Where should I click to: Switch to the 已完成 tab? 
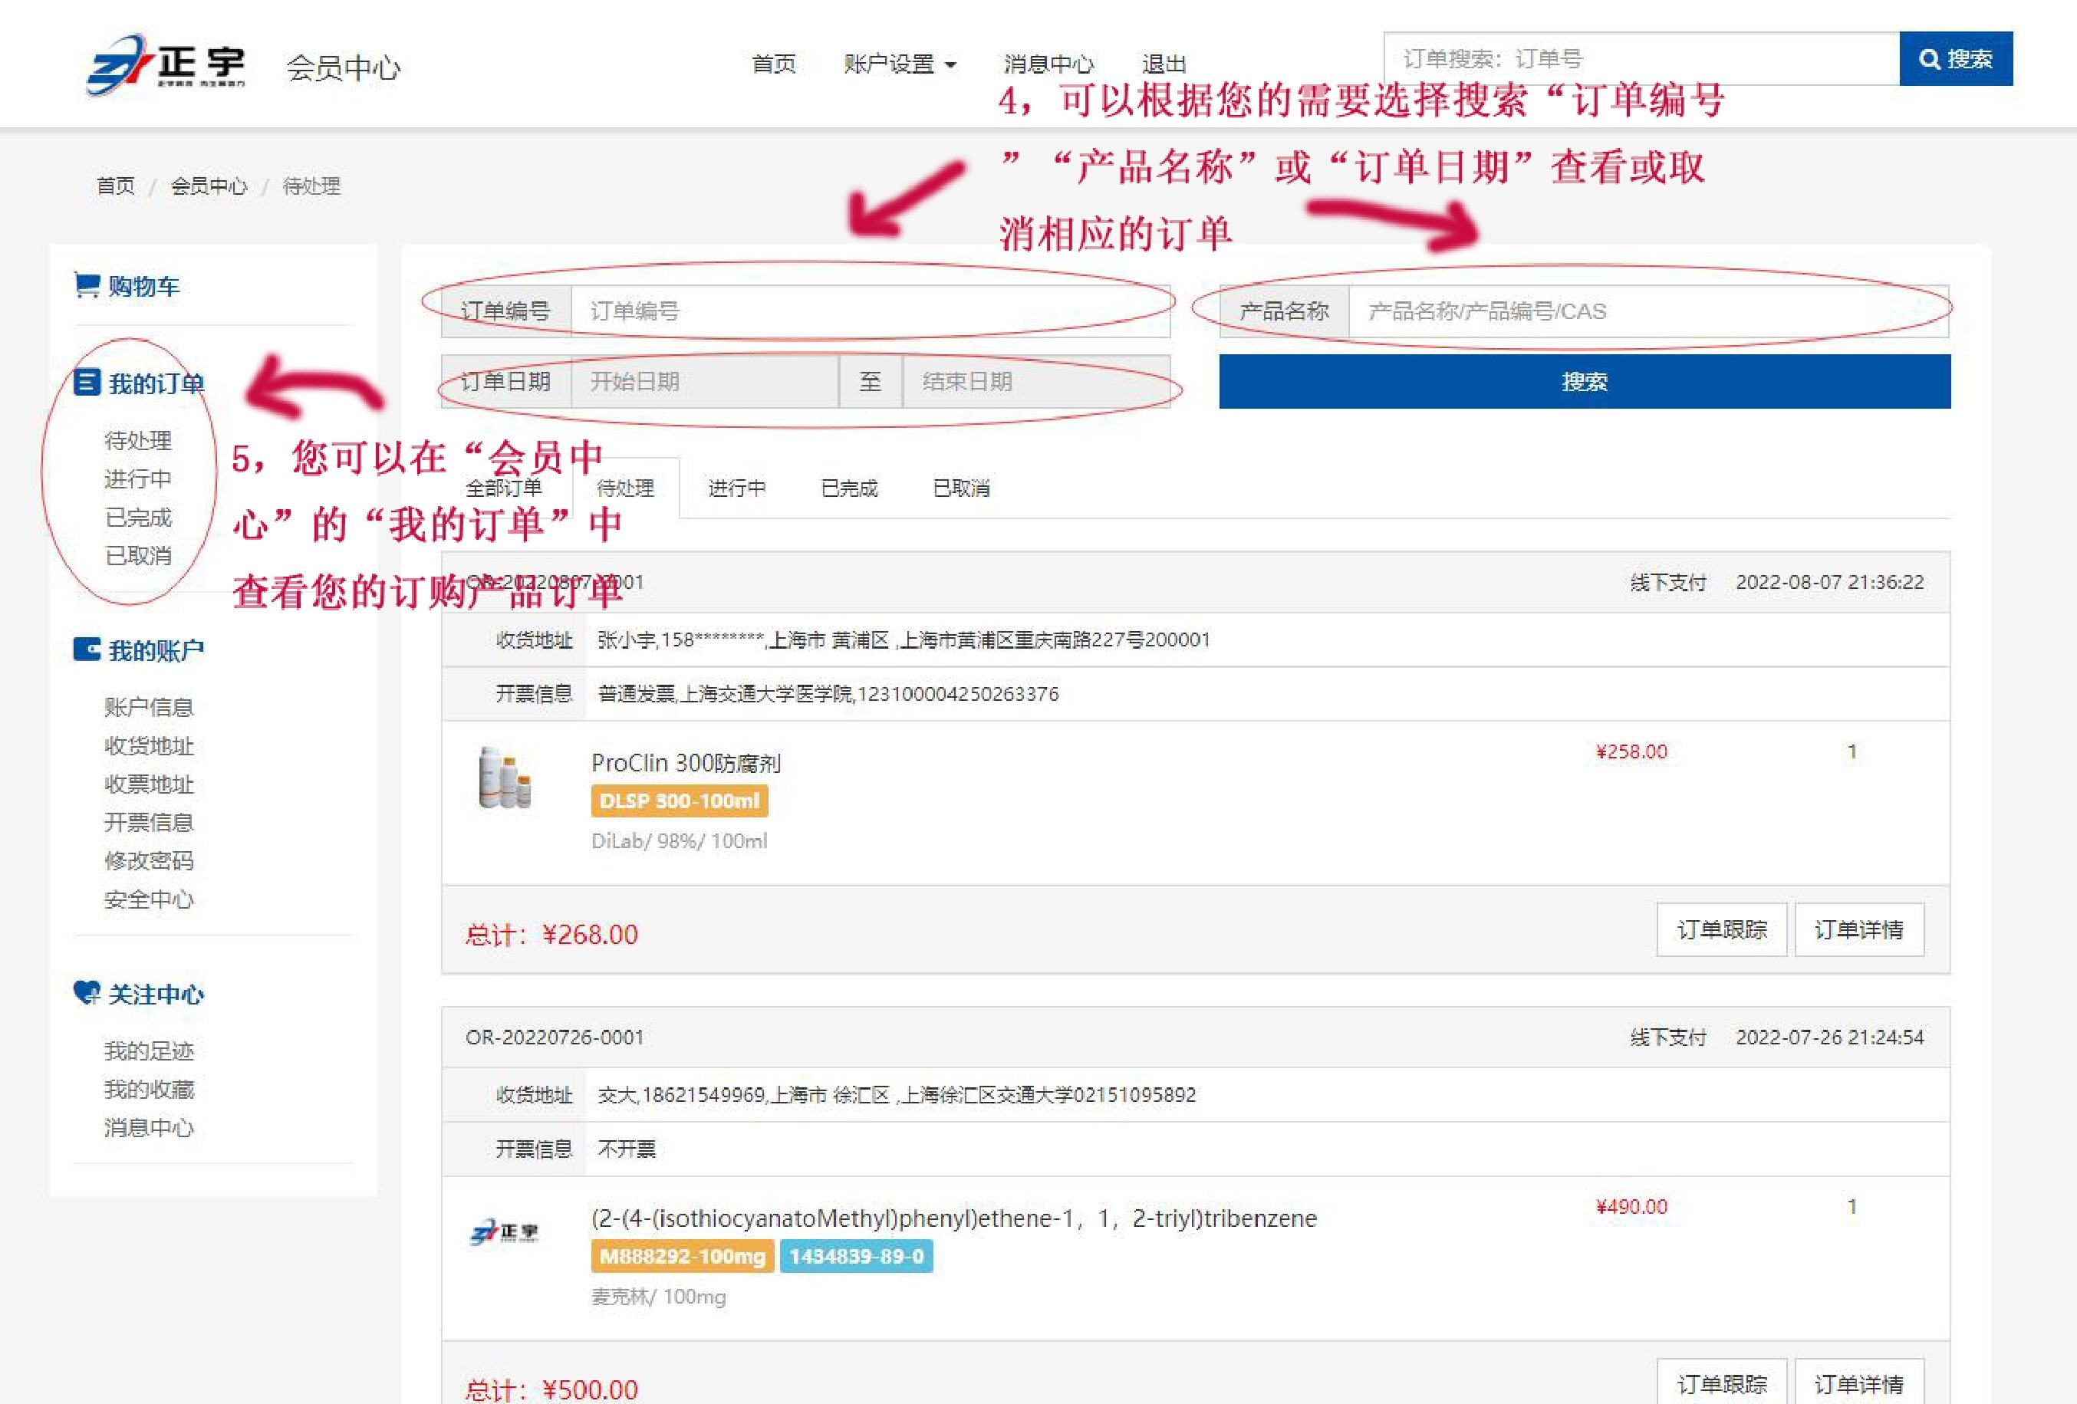849,488
